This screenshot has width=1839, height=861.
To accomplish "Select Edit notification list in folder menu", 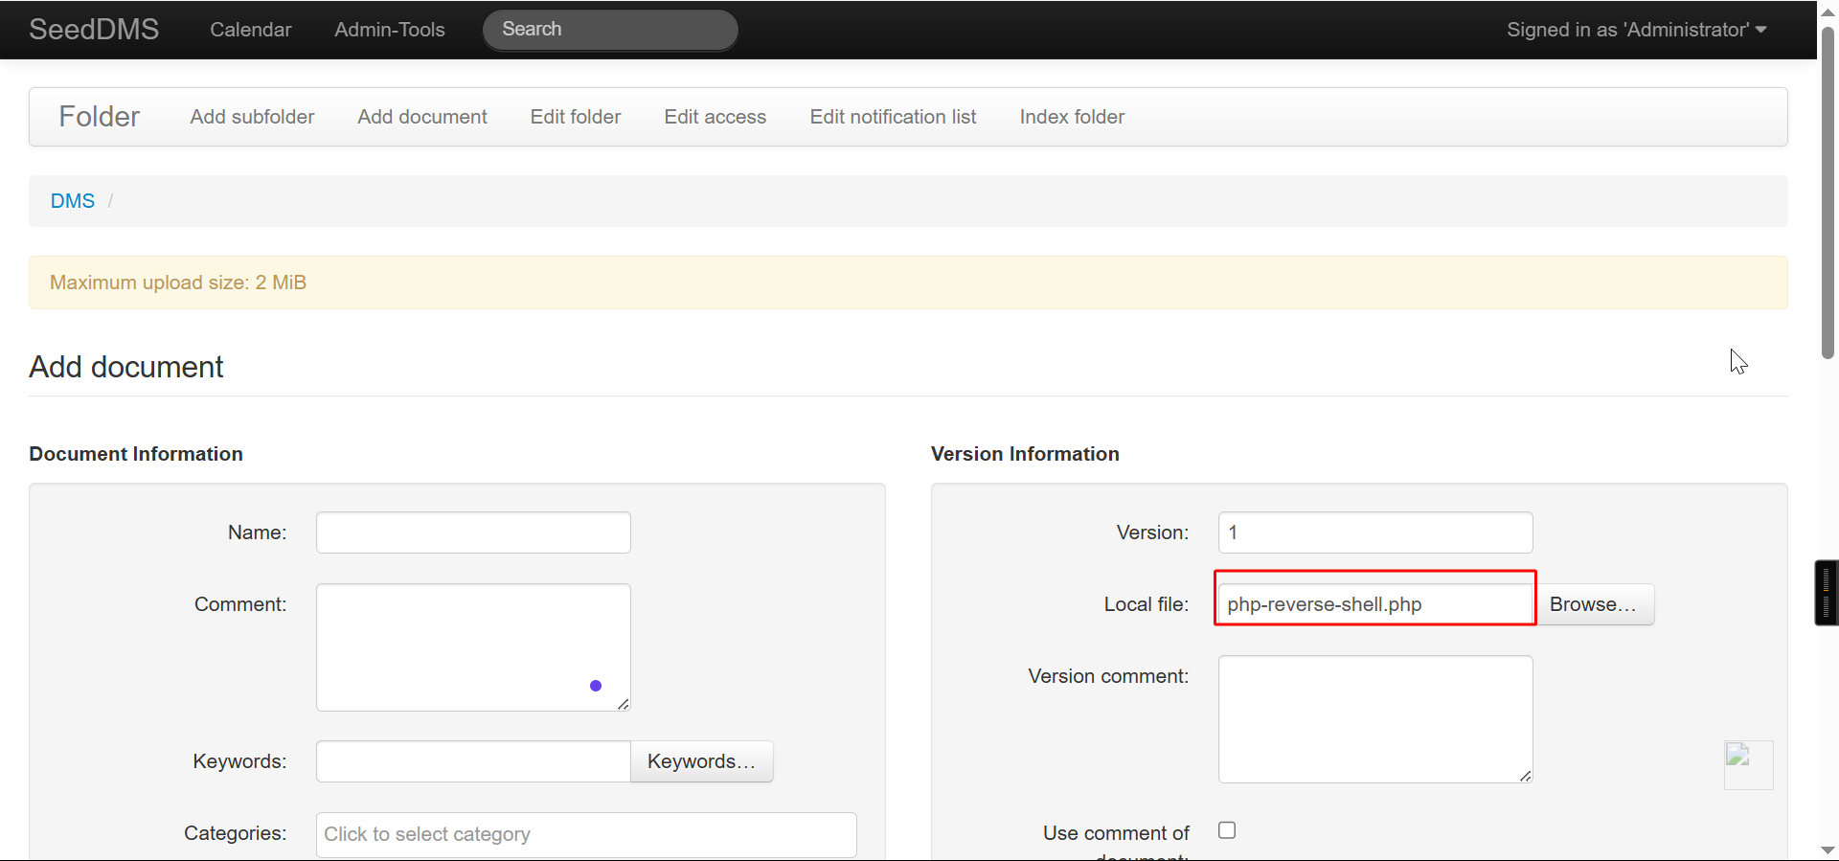I will (x=893, y=117).
